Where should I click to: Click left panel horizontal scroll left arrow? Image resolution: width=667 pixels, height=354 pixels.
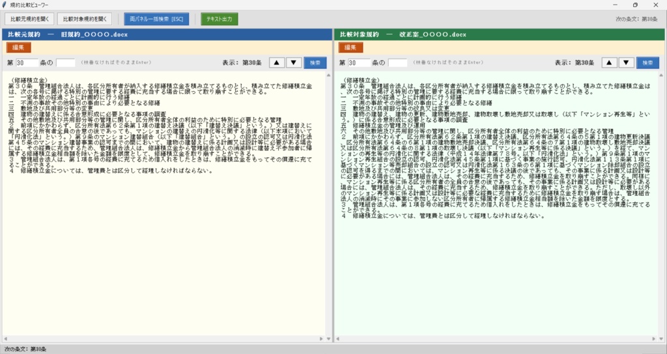(x=5, y=338)
